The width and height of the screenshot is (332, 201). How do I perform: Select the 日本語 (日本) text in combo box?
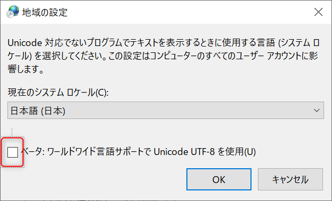38,111
